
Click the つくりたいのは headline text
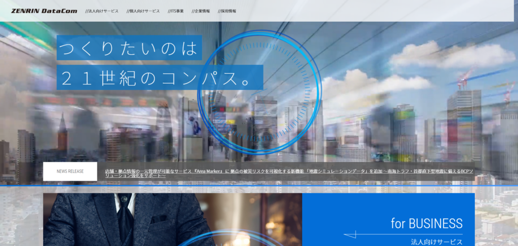coord(129,48)
